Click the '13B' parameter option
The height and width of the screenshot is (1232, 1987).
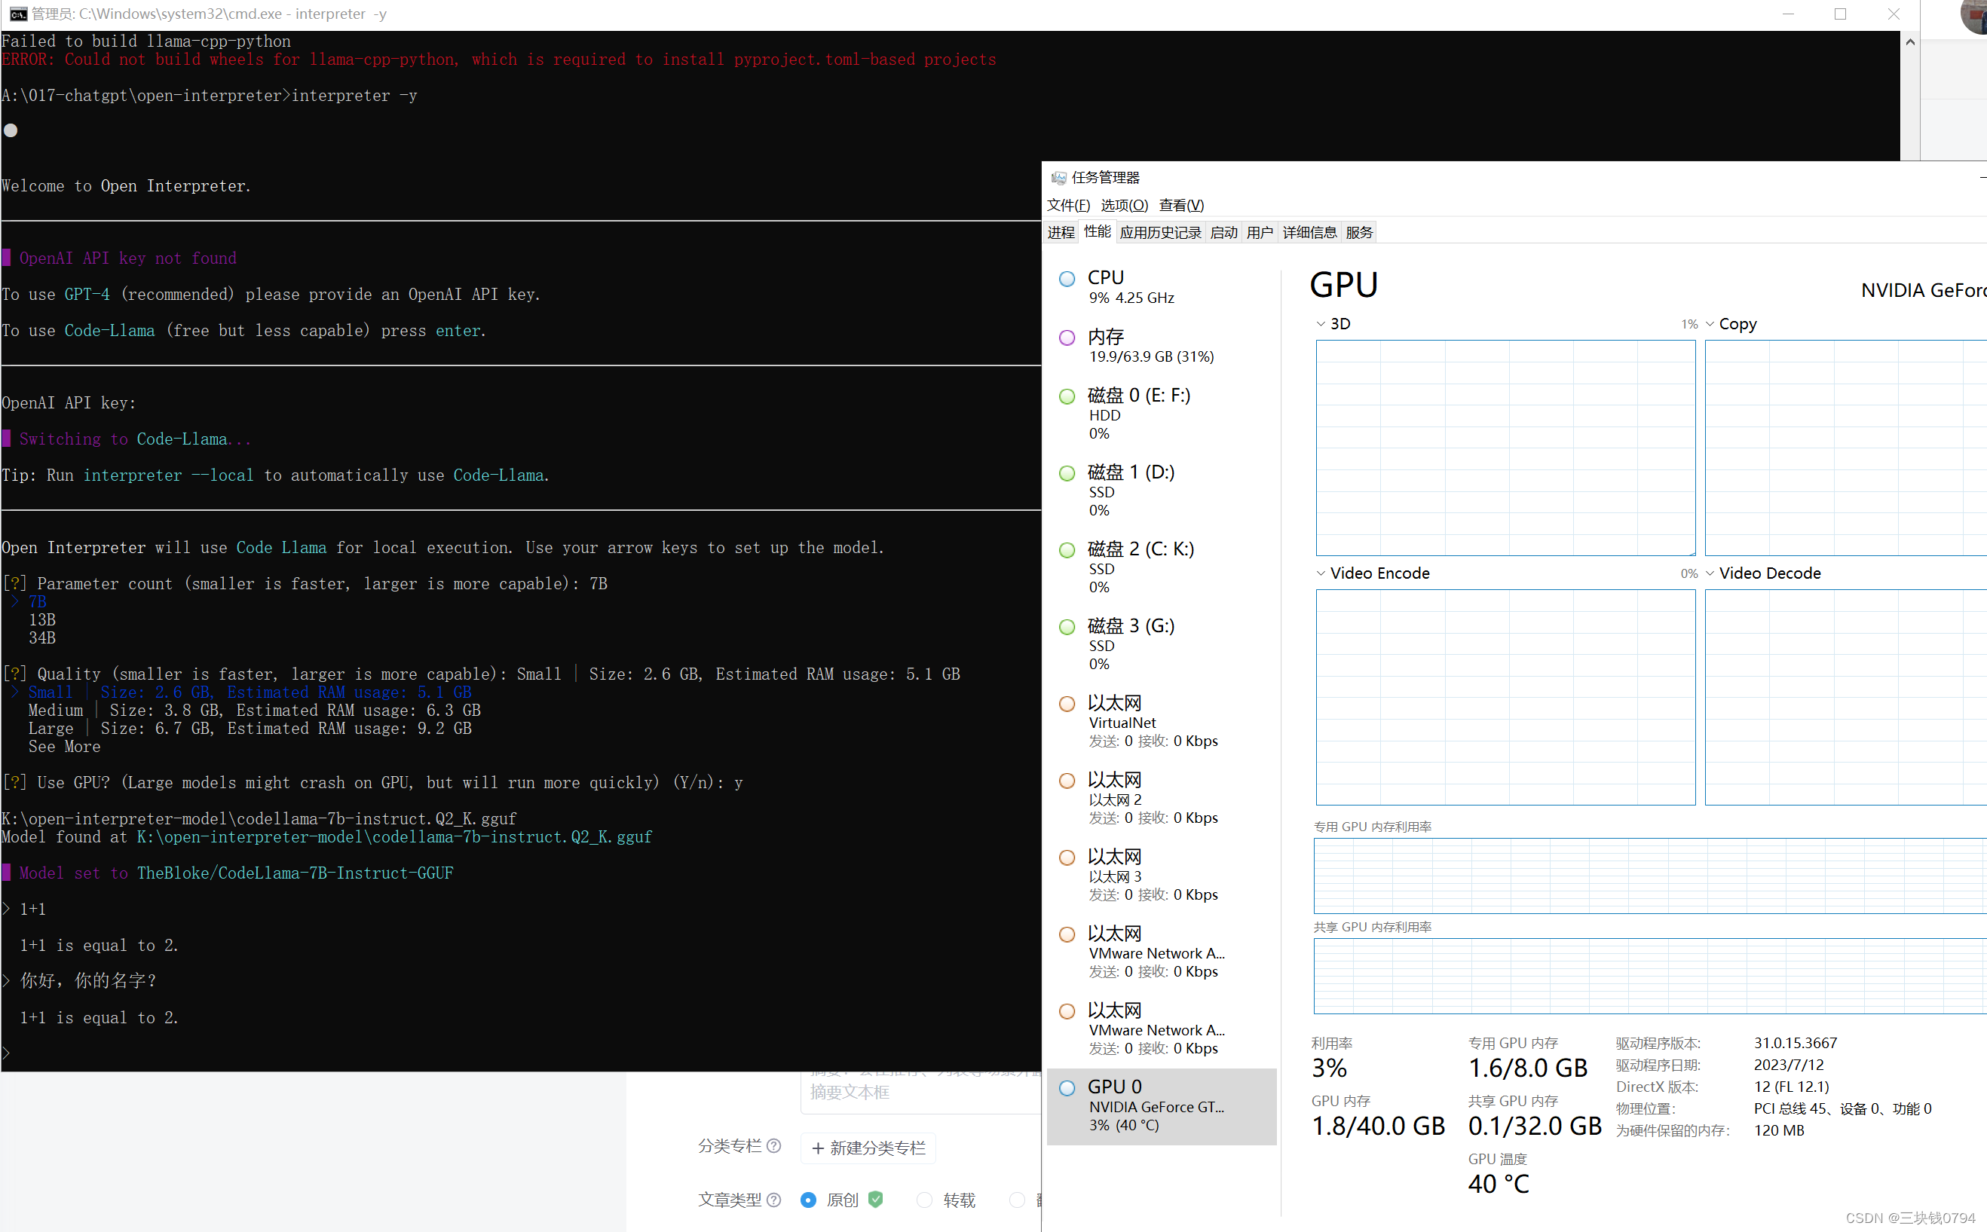point(41,619)
